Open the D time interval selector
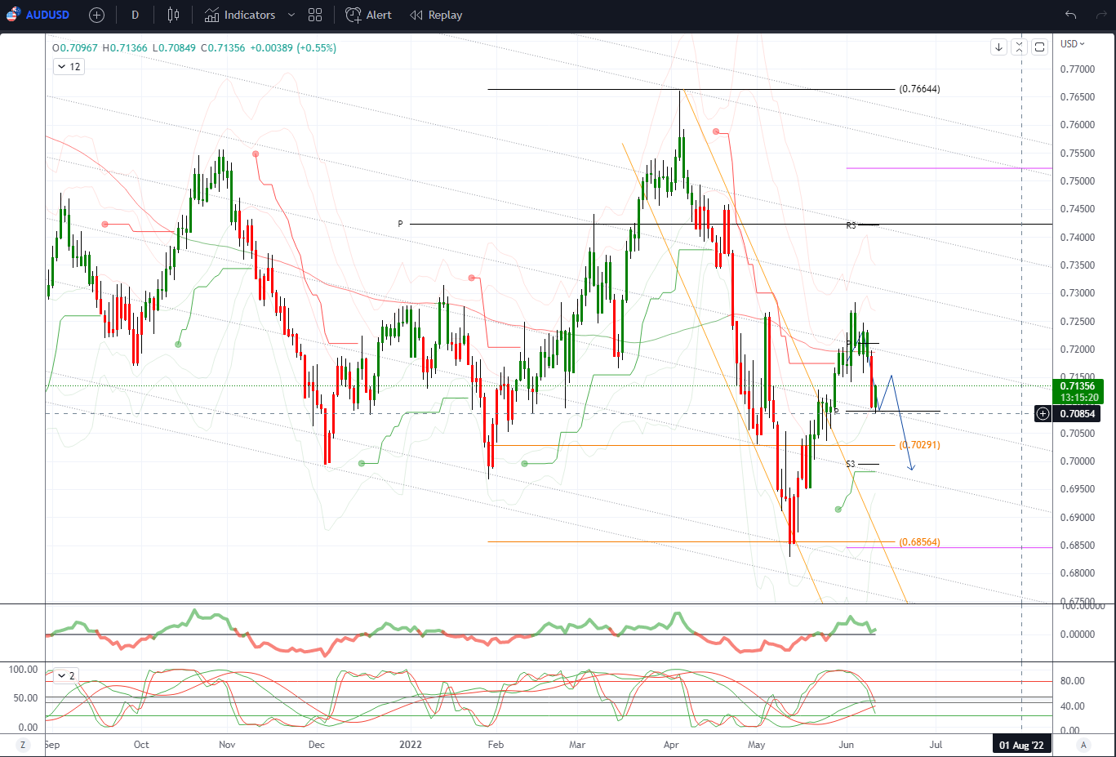 click(x=135, y=15)
